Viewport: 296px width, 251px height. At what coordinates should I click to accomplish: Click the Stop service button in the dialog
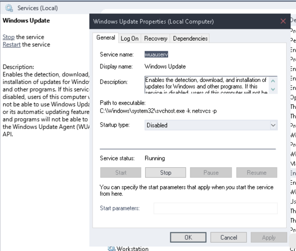click(166, 172)
